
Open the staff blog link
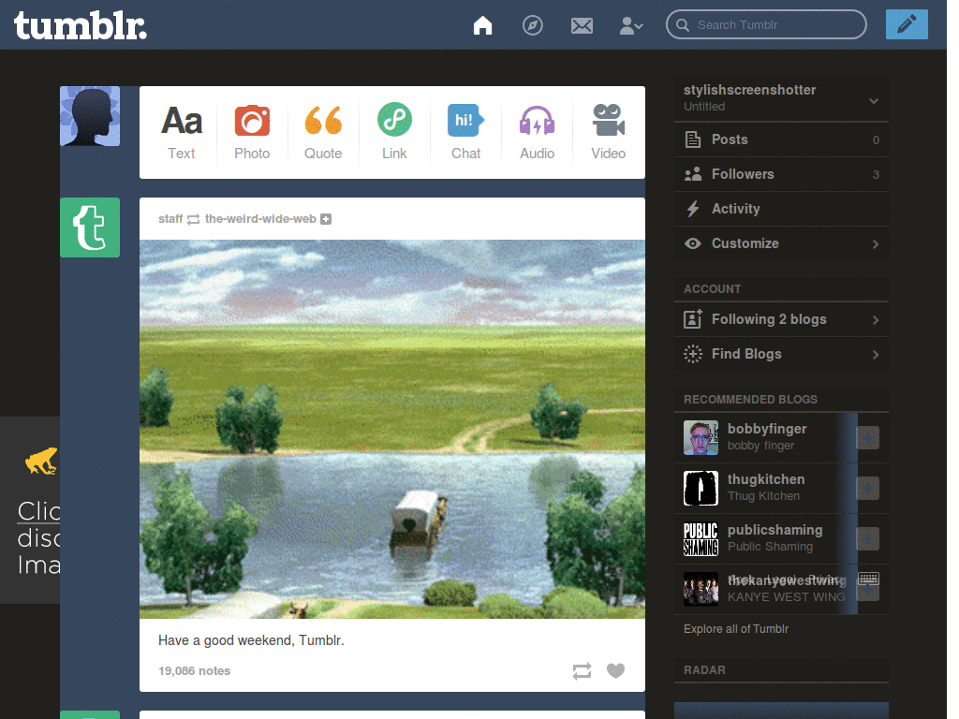(170, 219)
